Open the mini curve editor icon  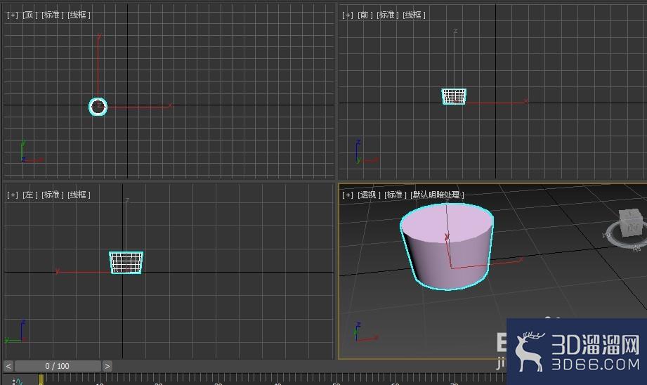[x=18, y=381]
